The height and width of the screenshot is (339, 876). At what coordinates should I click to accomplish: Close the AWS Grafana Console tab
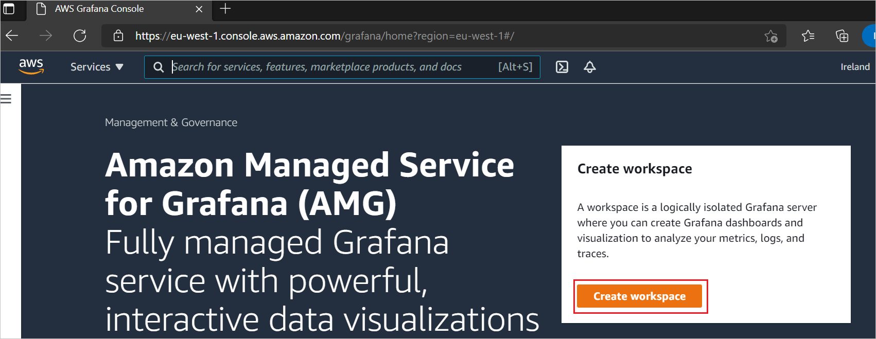click(x=199, y=9)
